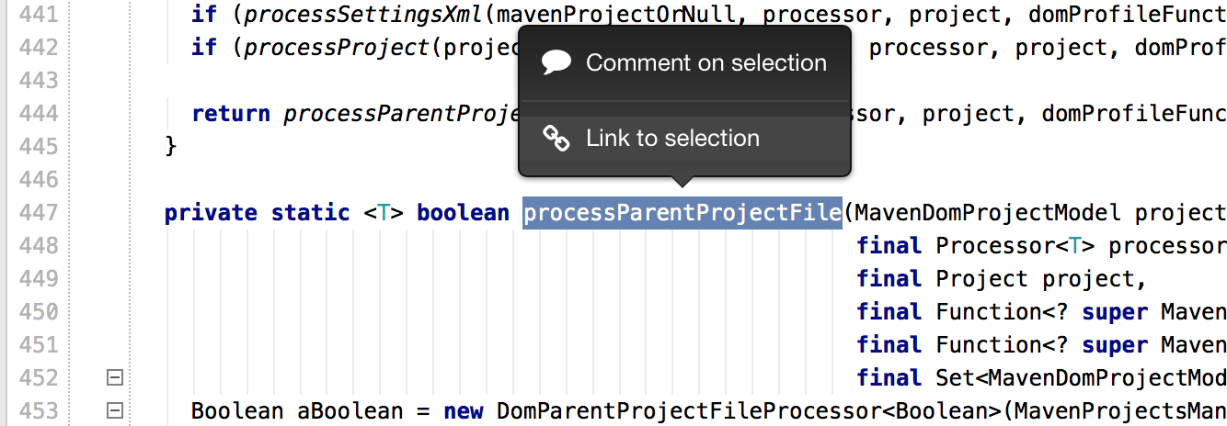The image size is (1227, 426).
Task: Click the 'private static' keywords on line 447
Action: click(x=258, y=213)
